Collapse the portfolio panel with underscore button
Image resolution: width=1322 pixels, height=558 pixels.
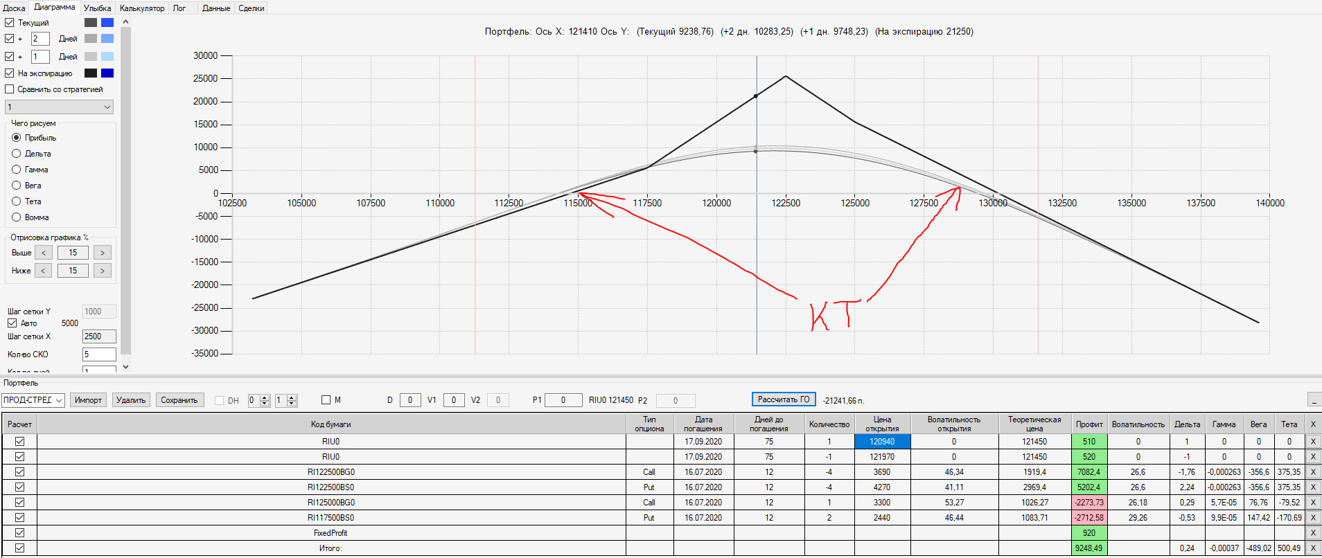(x=1314, y=399)
